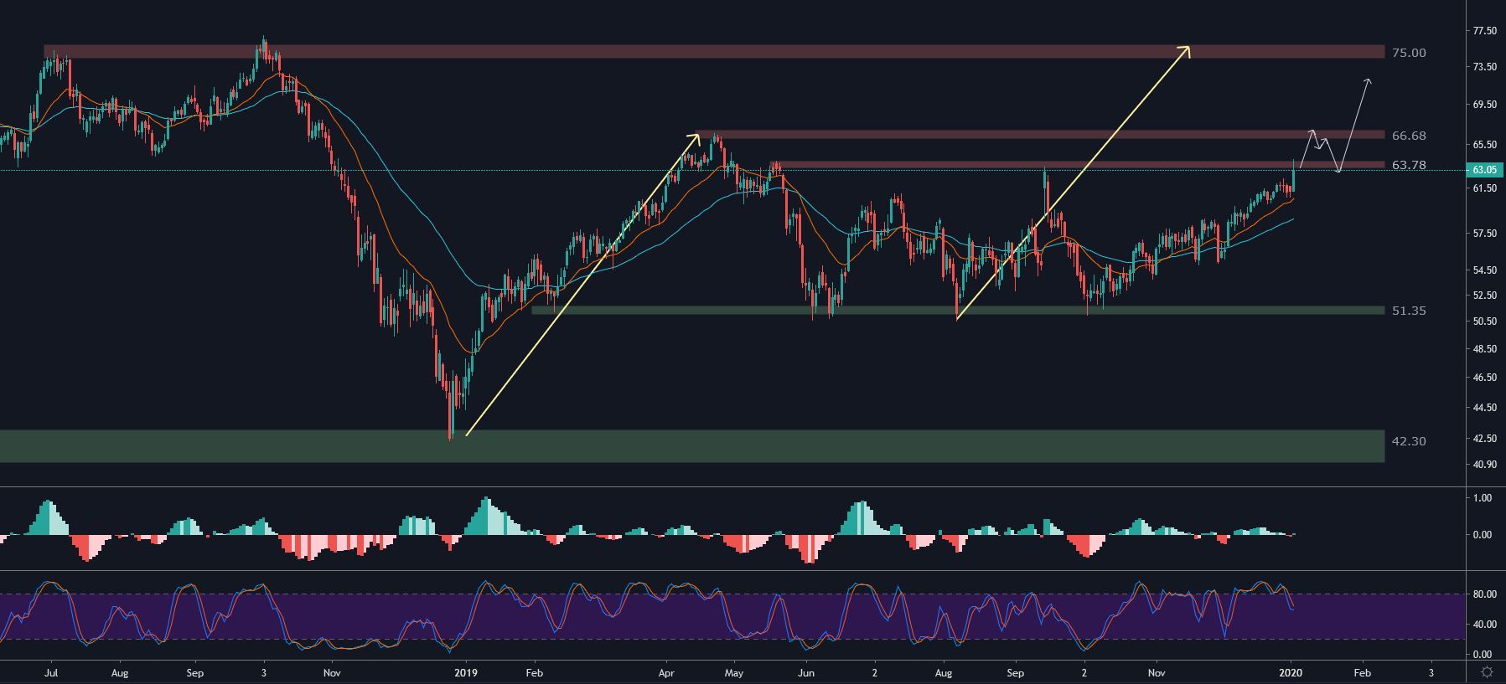The width and height of the screenshot is (1506, 684).
Task: Click 42.50 on the price axis
Action: [x=1484, y=439]
